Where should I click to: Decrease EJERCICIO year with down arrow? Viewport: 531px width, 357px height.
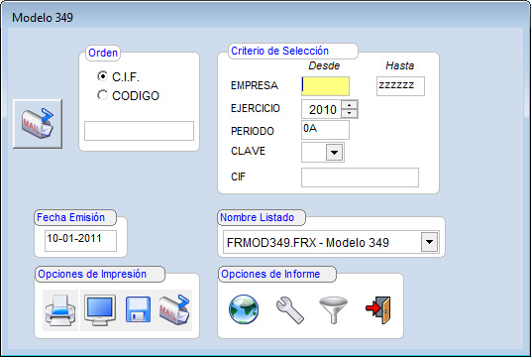coord(349,113)
